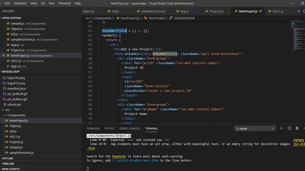
Task: Click the code minimap preview
Action: tap(297, 36)
